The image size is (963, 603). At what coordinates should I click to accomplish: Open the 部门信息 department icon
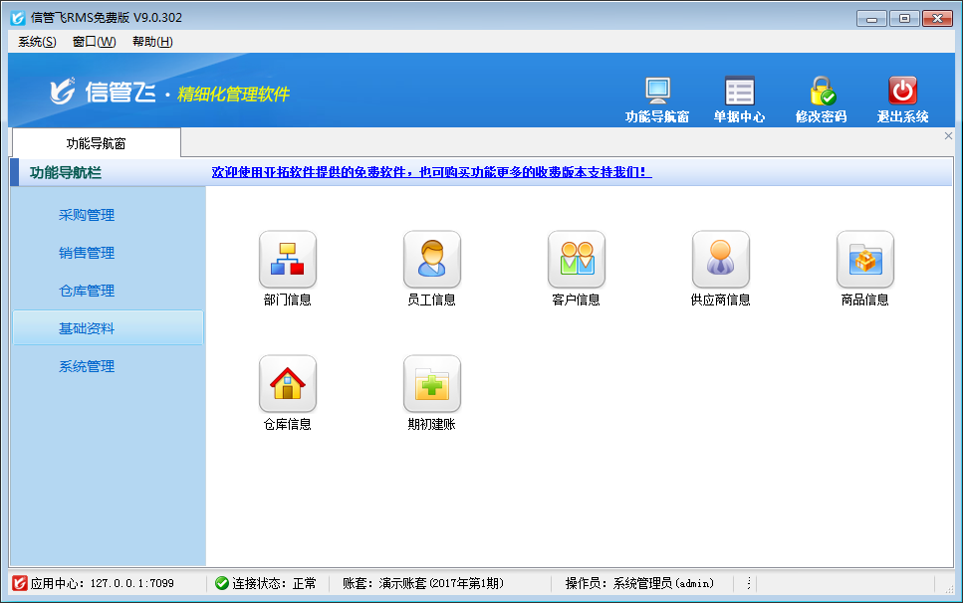[287, 260]
